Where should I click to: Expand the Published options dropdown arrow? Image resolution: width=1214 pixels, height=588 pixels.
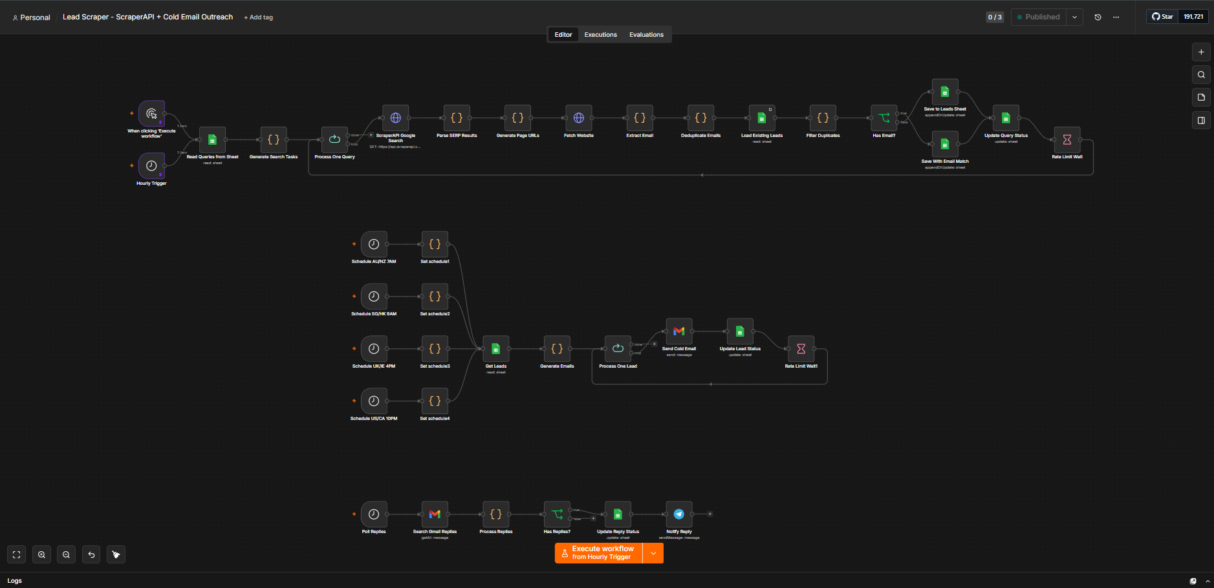point(1074,17)
